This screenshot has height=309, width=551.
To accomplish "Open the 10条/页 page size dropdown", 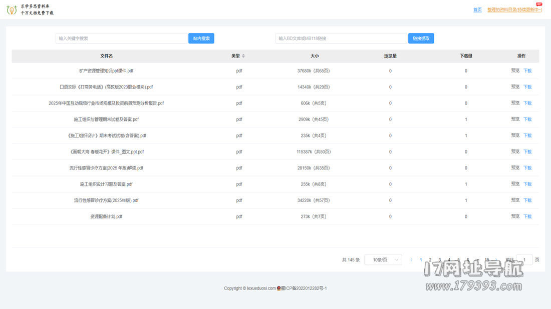I will tap(383, 260).
